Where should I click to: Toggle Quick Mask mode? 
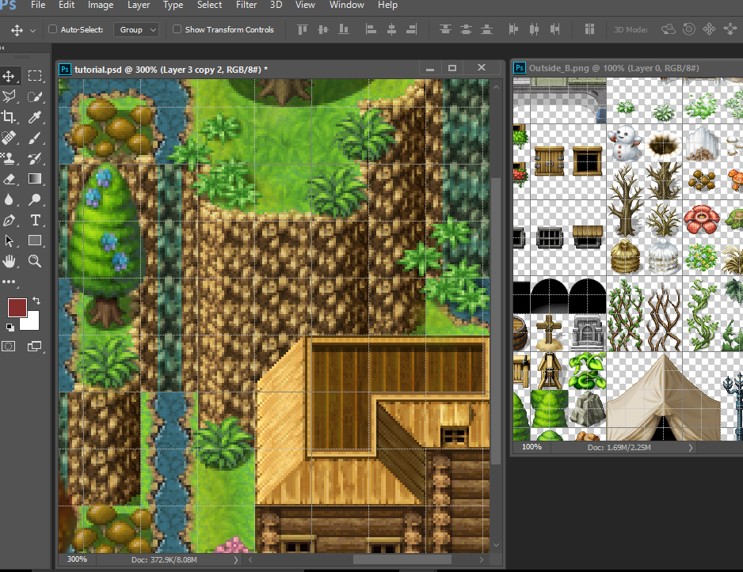pos(9,347)
